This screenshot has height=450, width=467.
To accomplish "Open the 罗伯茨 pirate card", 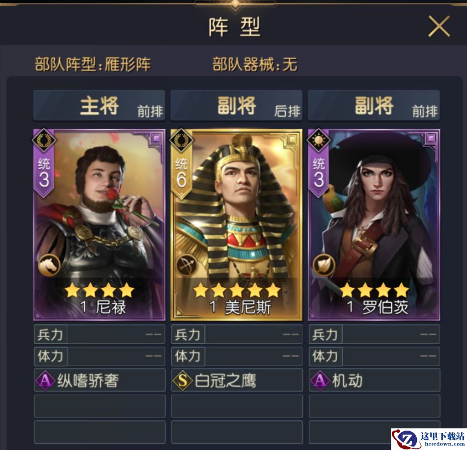I will click(374, 225).
